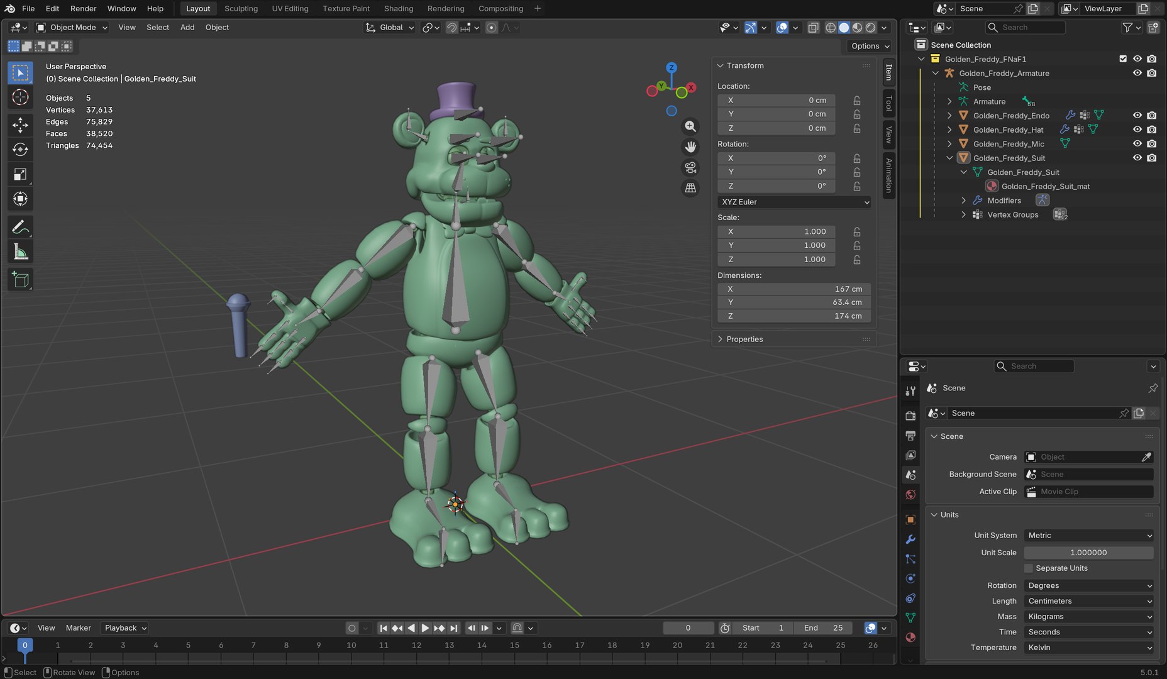Select the Transform tool
This screenshot has width=1167, height=679.
point(20,199)
